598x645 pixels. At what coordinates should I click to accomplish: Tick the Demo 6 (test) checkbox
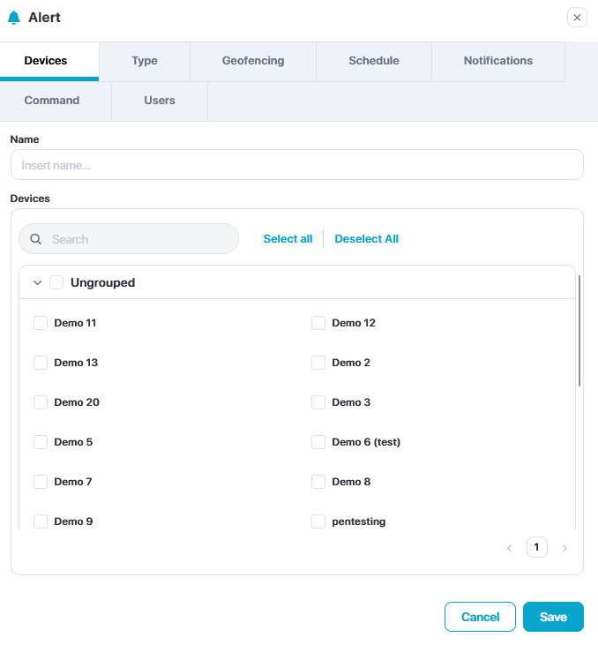(318, 442)
